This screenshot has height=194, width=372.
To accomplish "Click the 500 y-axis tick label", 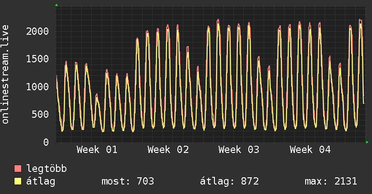I will point(42,114).
